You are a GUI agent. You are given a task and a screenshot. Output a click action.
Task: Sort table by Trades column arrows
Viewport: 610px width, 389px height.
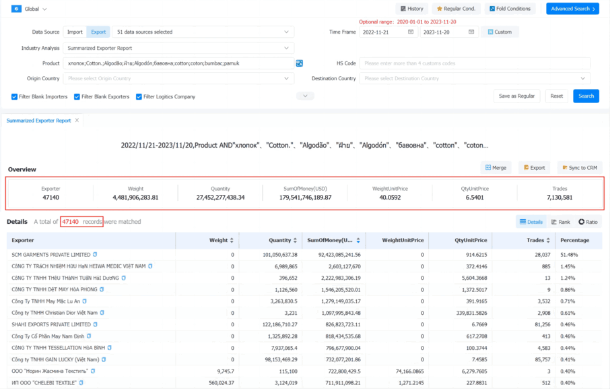[x=548, y=240]
